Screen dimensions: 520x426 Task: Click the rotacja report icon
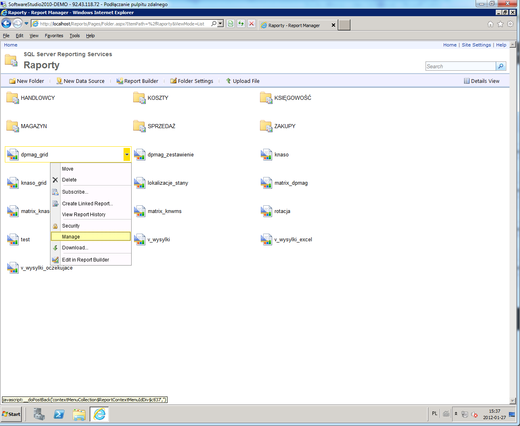tap(266, 211)
